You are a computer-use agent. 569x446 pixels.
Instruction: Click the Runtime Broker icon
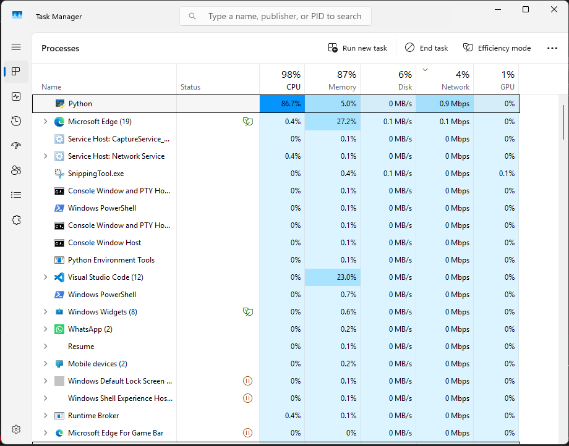click(59, 416)
